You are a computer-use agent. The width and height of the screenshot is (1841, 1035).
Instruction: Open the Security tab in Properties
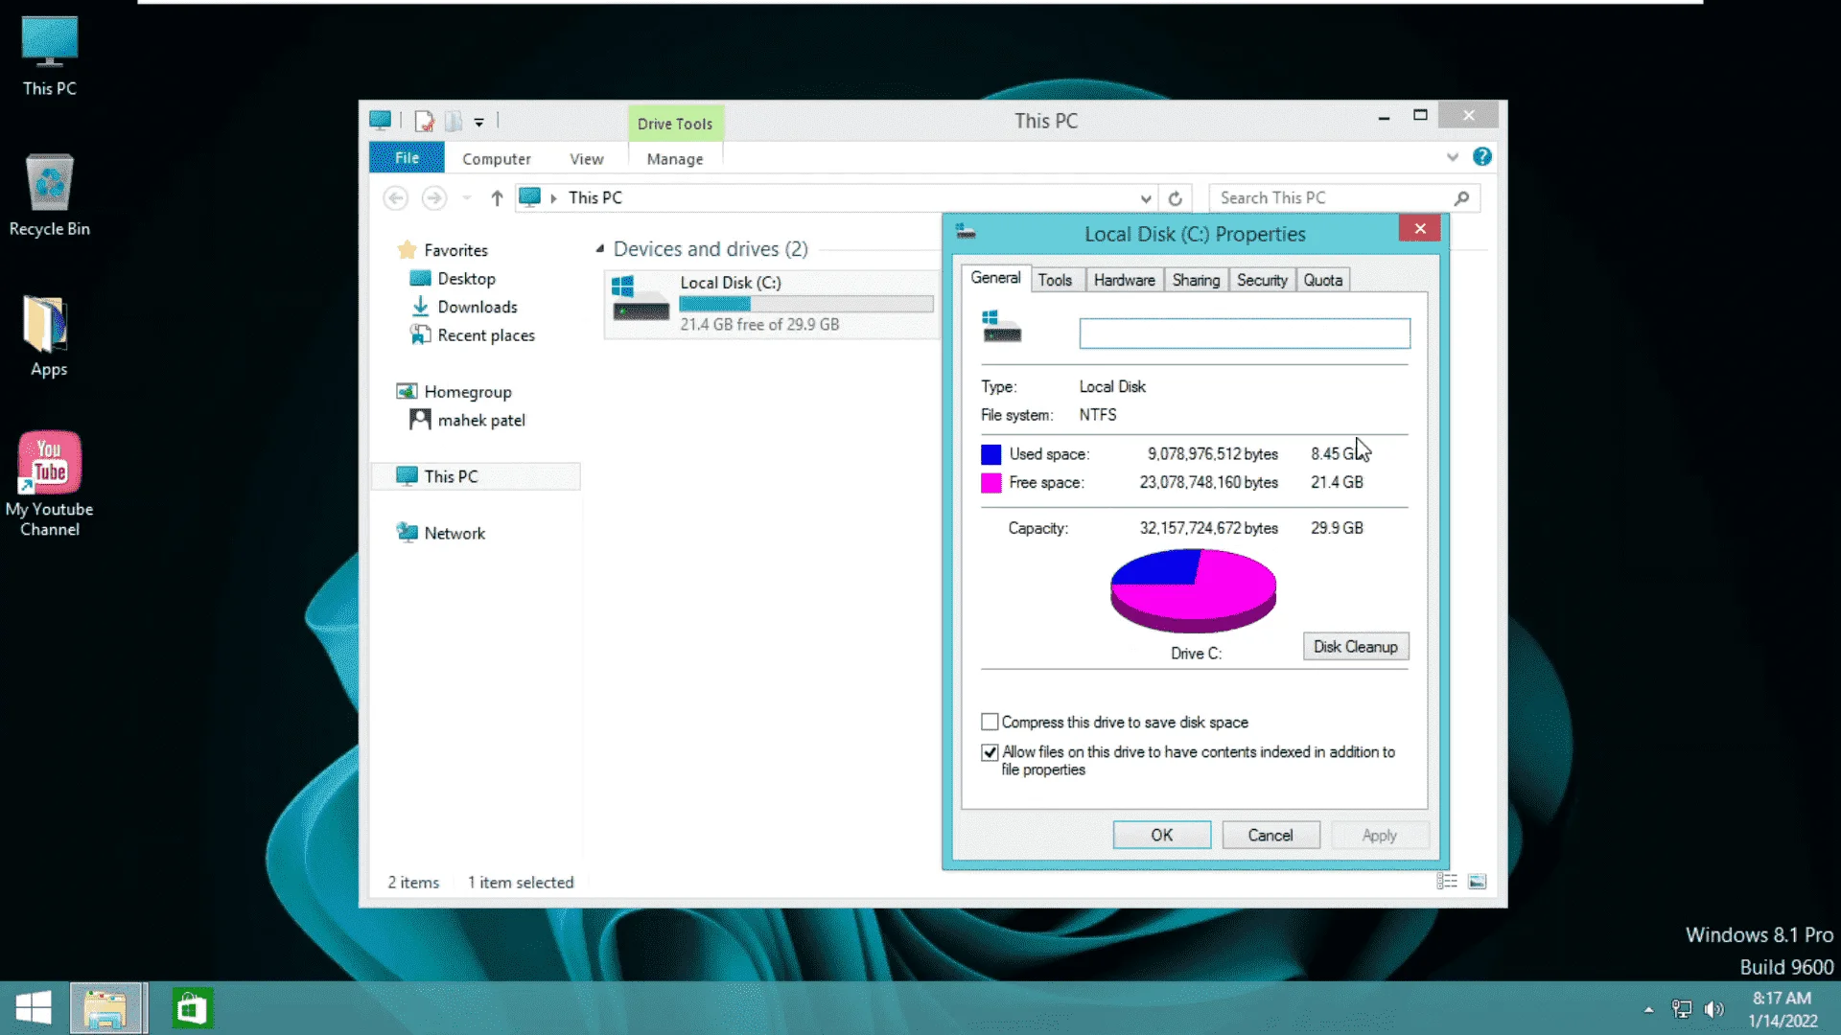[x=1261, y=280]
